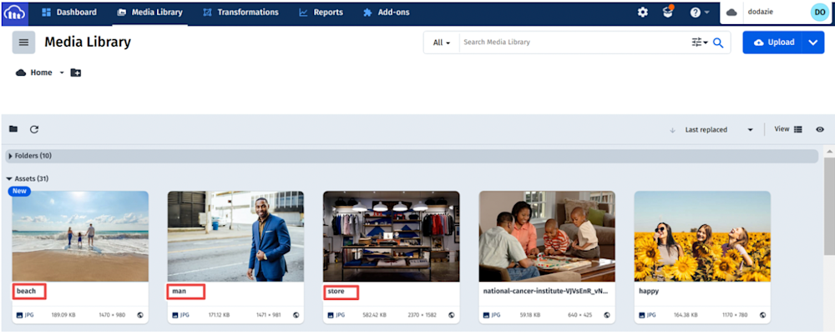Open advanced search filter options icon

click(x=698, y=42)
